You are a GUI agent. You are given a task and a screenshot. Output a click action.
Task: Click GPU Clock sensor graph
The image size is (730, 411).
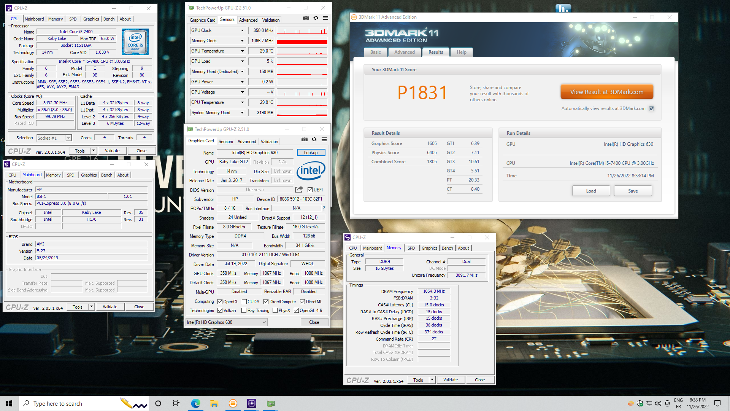302,30
